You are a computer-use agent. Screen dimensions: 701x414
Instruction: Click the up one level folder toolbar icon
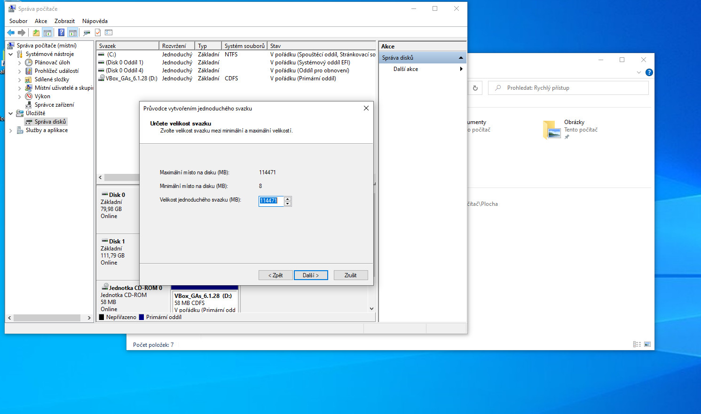click(x=36, y=32)
